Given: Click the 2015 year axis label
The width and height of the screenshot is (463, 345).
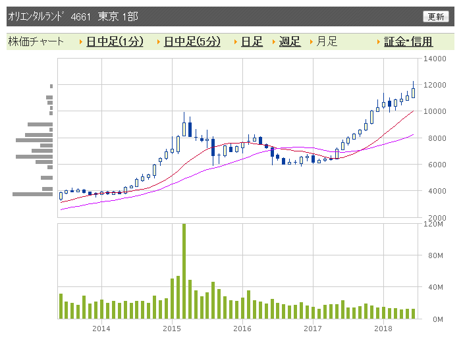Looking at the screenshot, I should (172, 329).
